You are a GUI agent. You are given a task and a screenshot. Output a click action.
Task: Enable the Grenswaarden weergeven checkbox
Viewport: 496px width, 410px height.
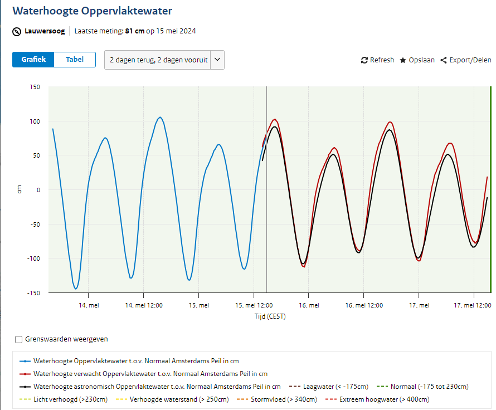tap(19, 339)
